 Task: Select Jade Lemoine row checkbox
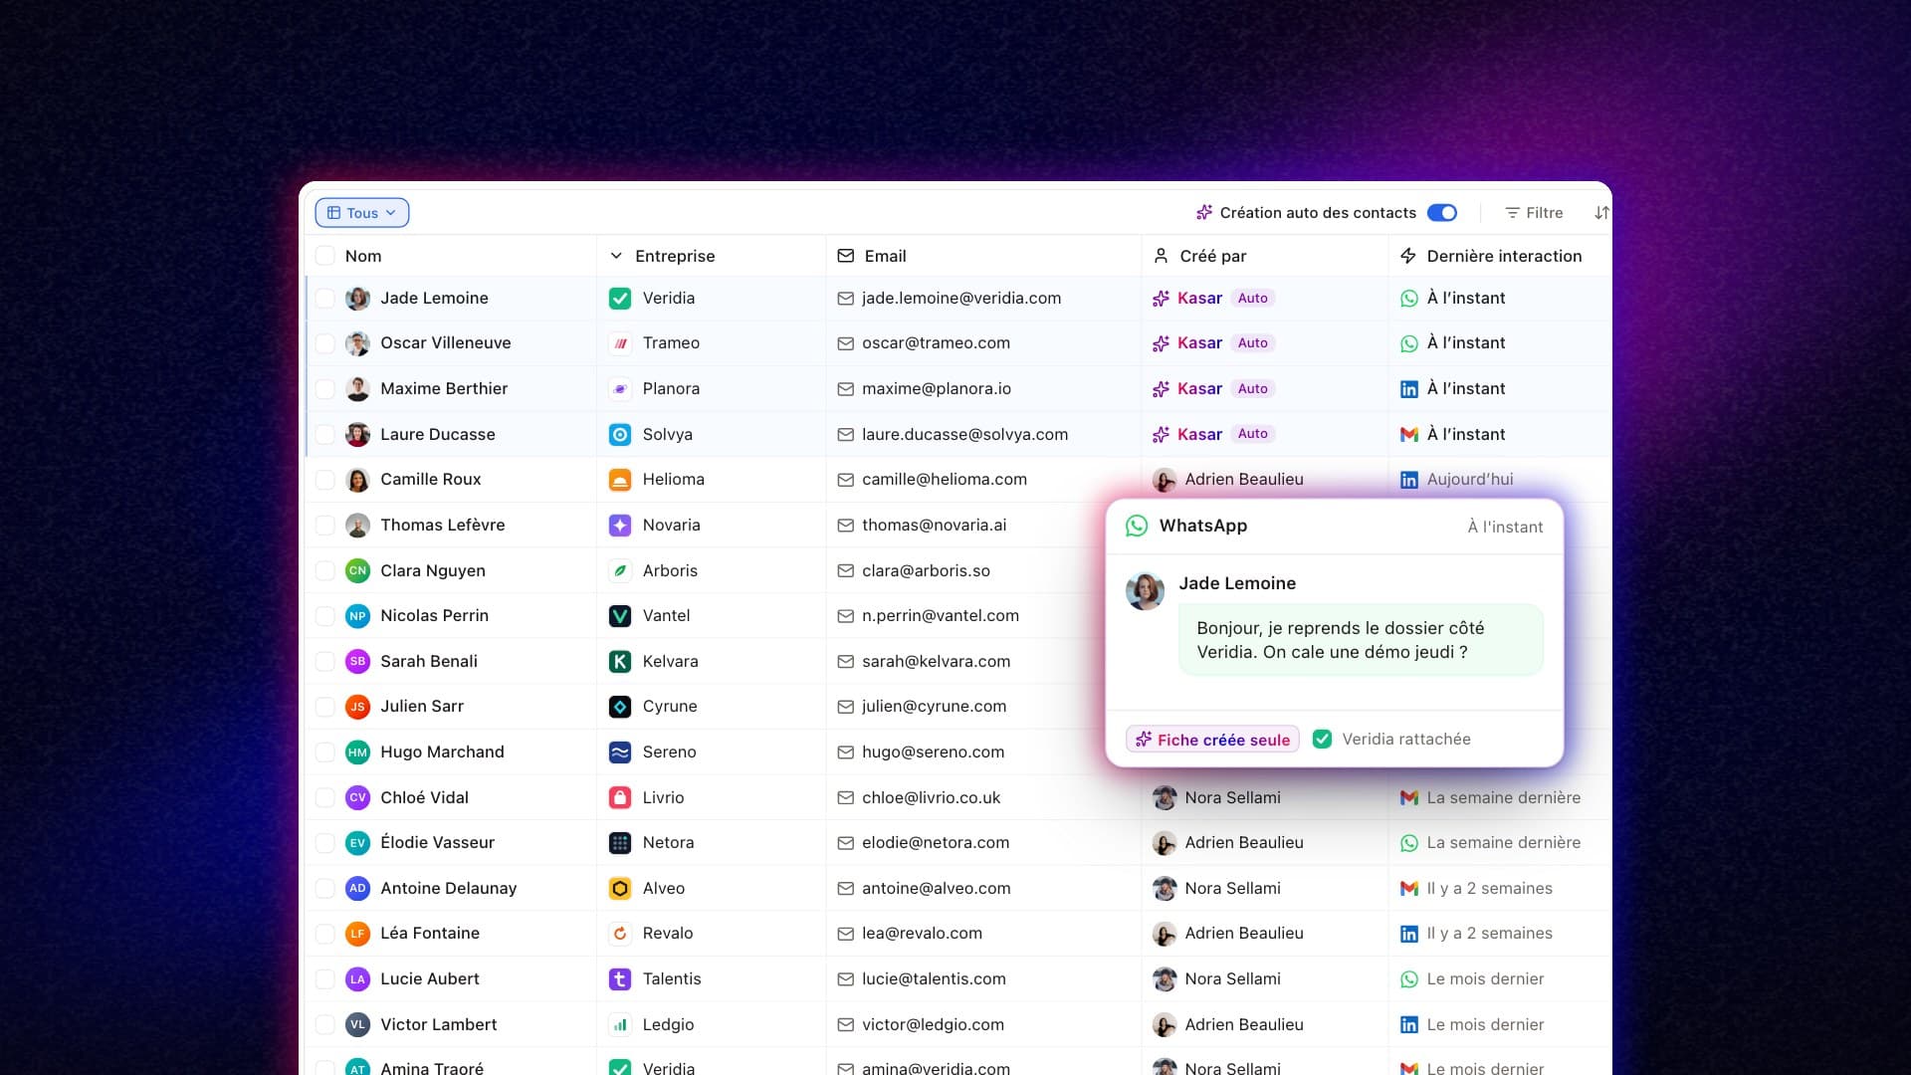tap(324, 298)
